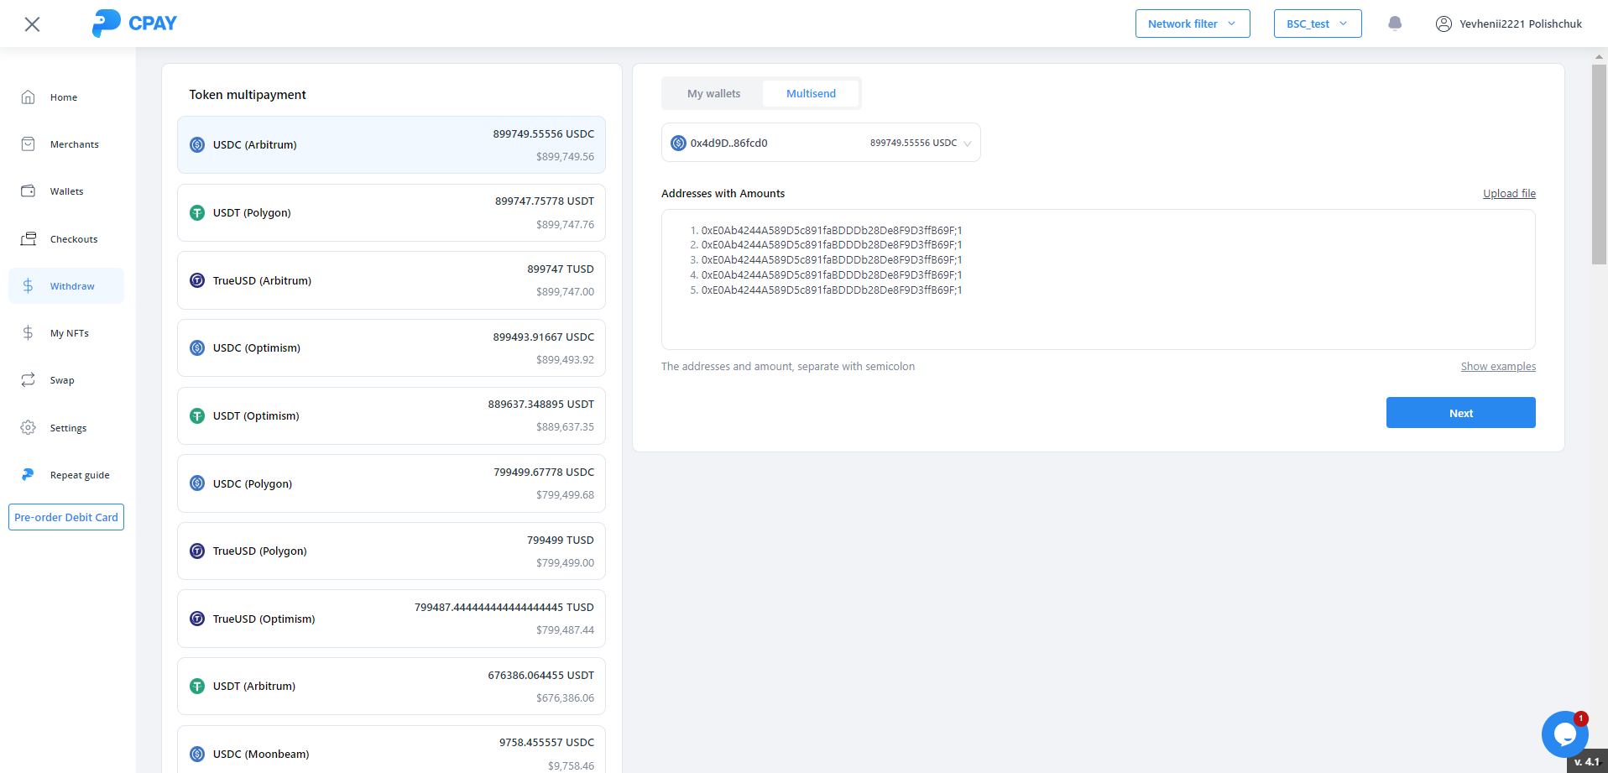This screenshot has width=1608, height=773.
Task: Expand the 0x4d9D..86fcd0 wallet selector
Action: 820,143
